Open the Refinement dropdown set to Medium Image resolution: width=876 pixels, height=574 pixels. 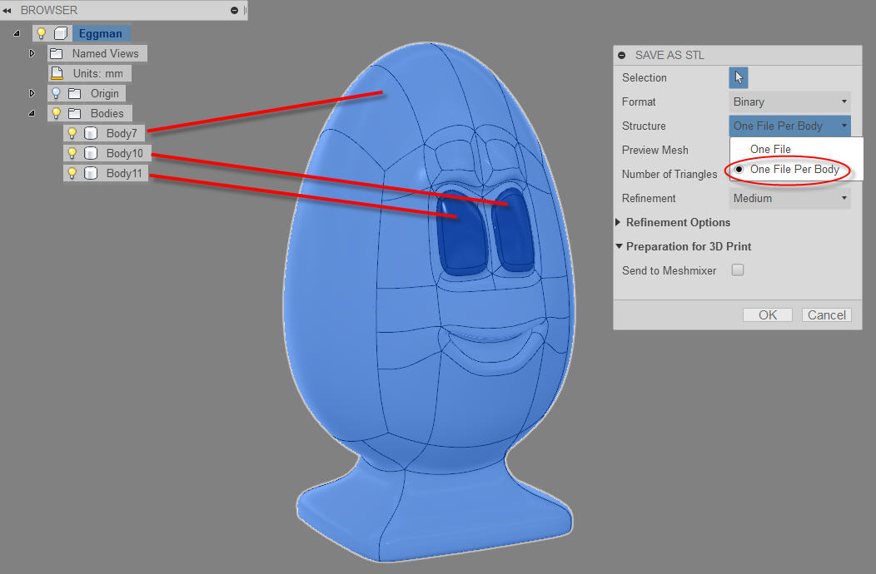[789, 198]
